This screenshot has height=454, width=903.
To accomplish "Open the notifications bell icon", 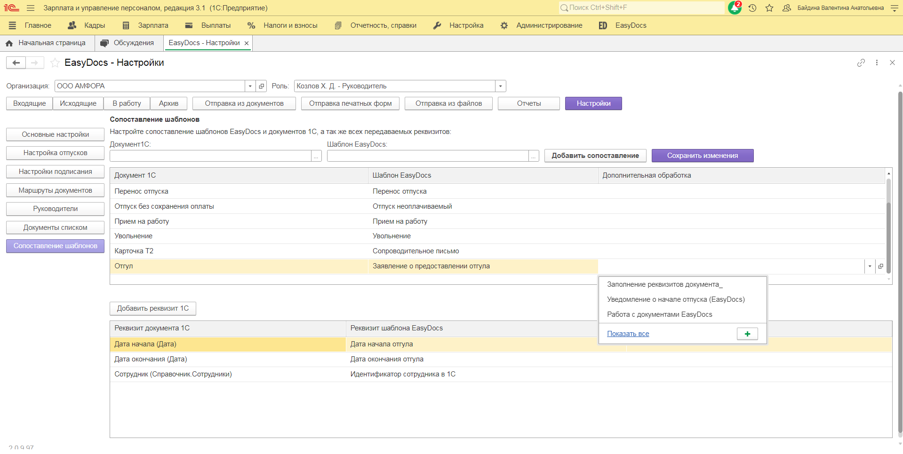I will (x=734, y=8).
